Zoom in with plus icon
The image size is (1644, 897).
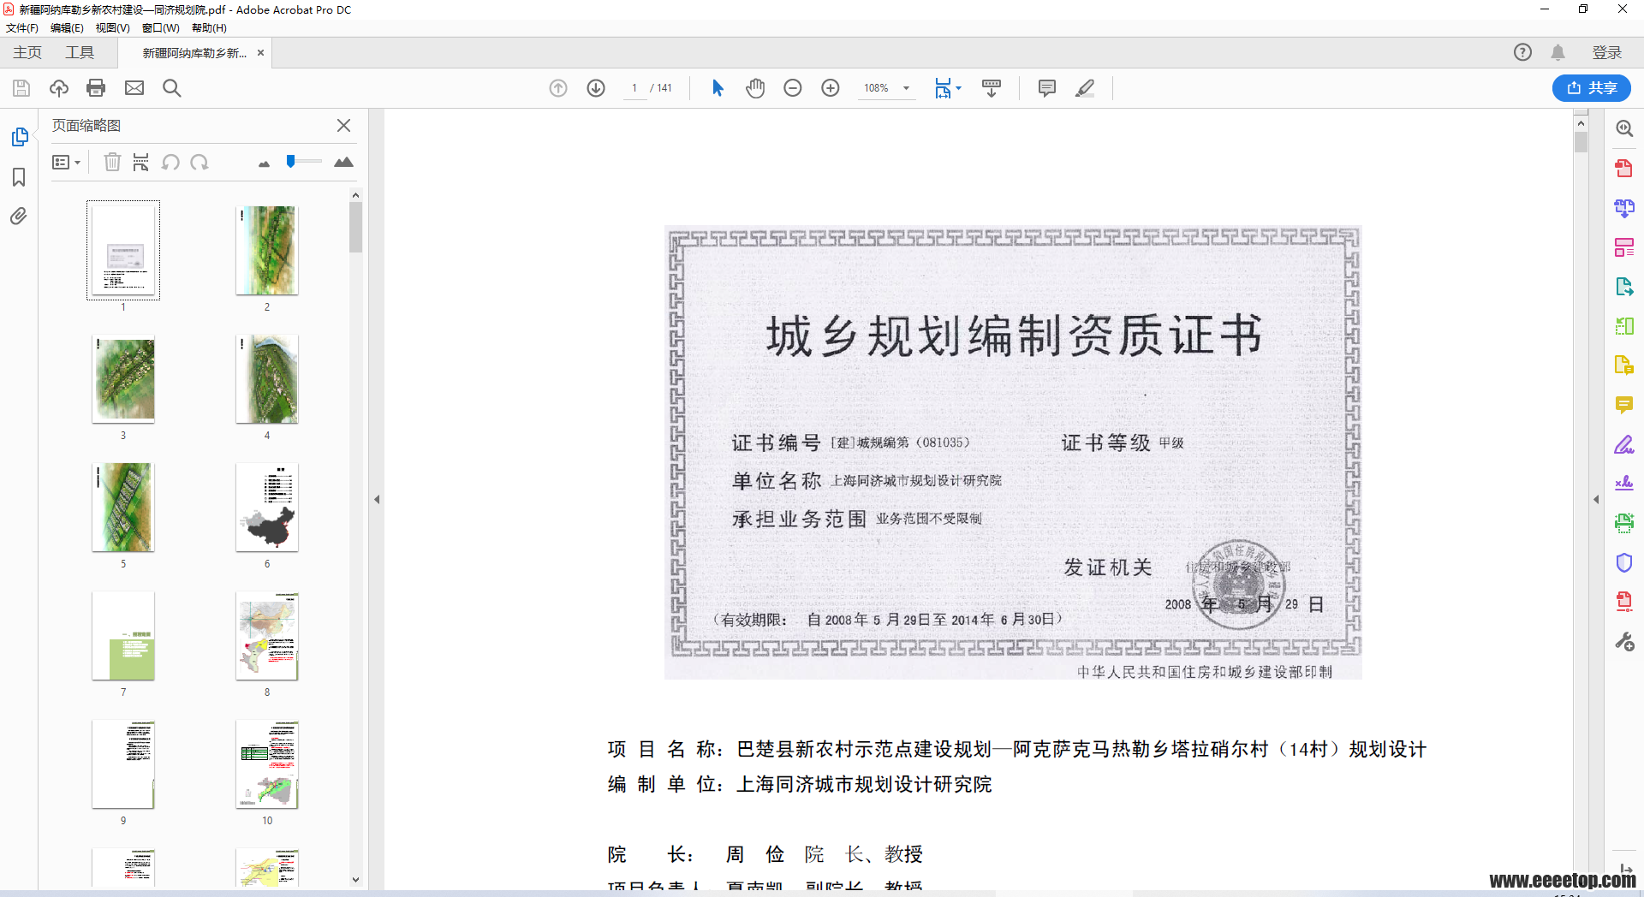(x=831, y=88)
